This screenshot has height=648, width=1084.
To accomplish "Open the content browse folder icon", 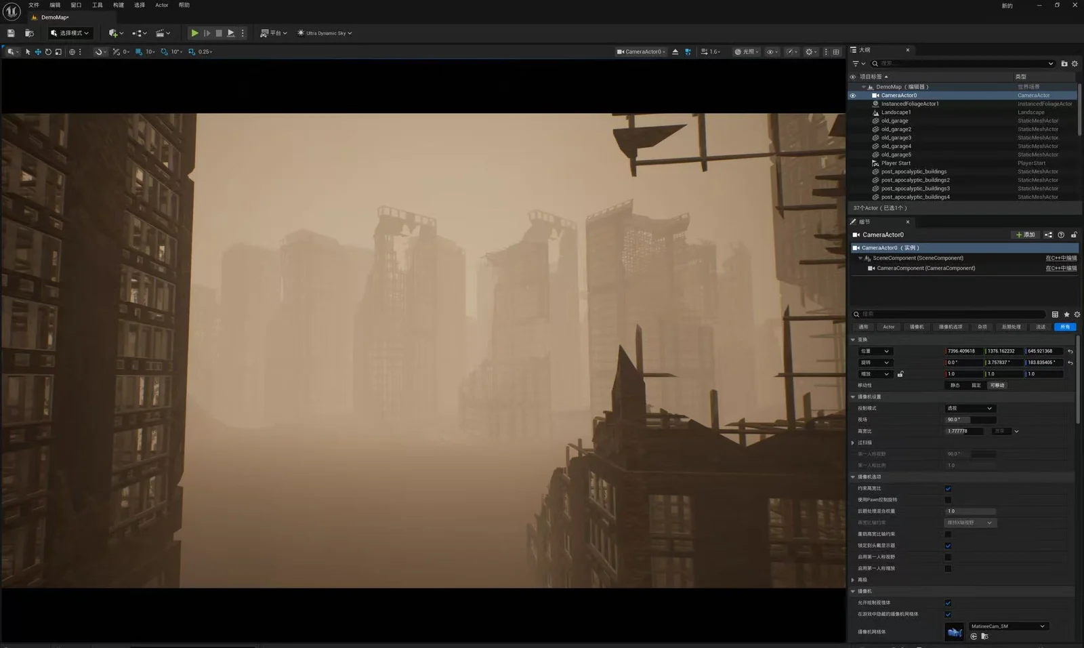I will 29,33.
